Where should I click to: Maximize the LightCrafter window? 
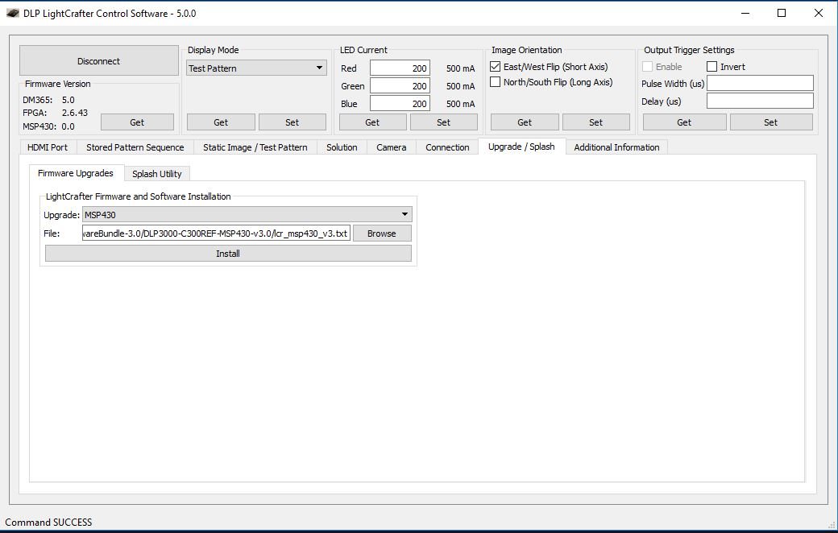[x=782, y=14]
